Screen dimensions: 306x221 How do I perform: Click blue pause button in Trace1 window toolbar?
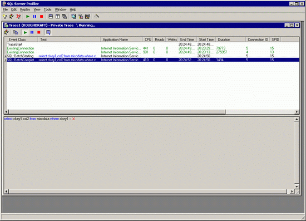pyautogui.click(x=32, y=32)
